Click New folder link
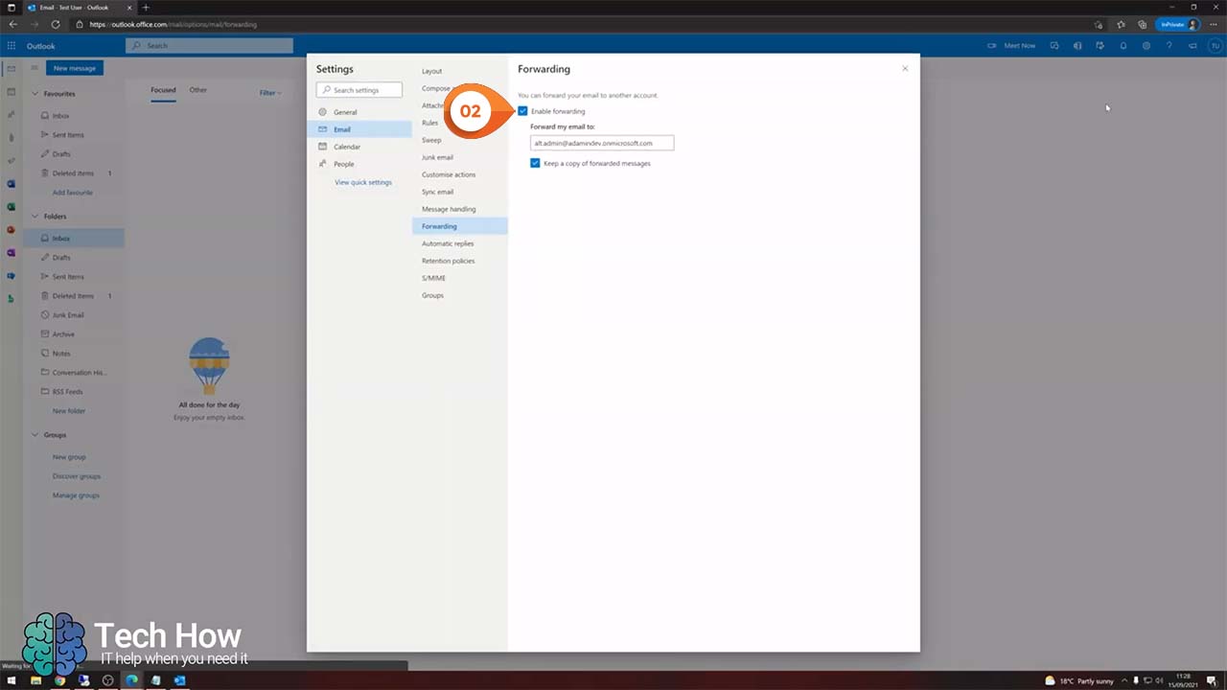Image resolution: width=1227 pixels, height=690 pixels. click(69, 411)
